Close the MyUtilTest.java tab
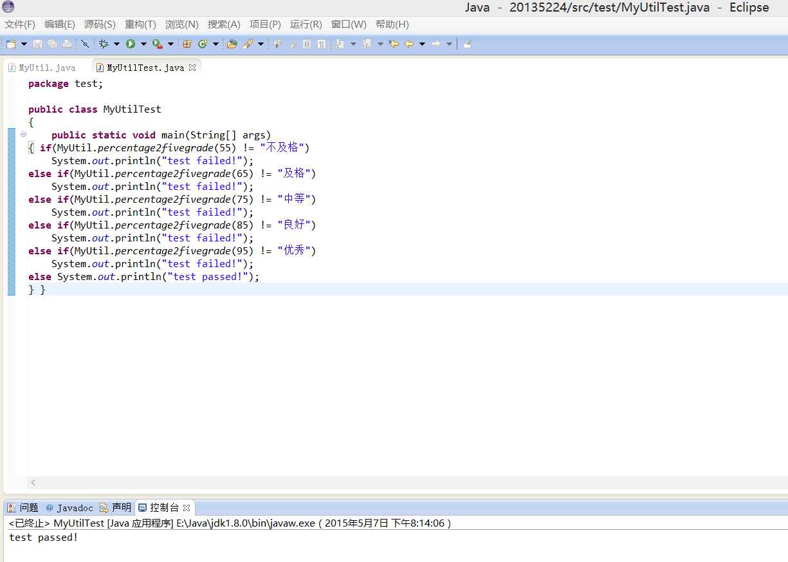The height and width of the screenshot is (562, 788). pyautogui.click(x=192, y=68)
